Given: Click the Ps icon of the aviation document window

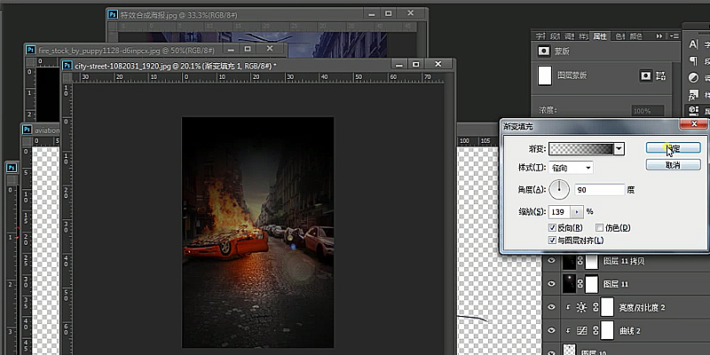Looking at the screenshot, I should pos(27,130).
